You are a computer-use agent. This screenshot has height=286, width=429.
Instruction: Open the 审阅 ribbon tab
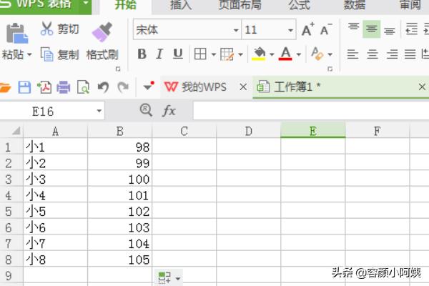click(x=410, y=5)
